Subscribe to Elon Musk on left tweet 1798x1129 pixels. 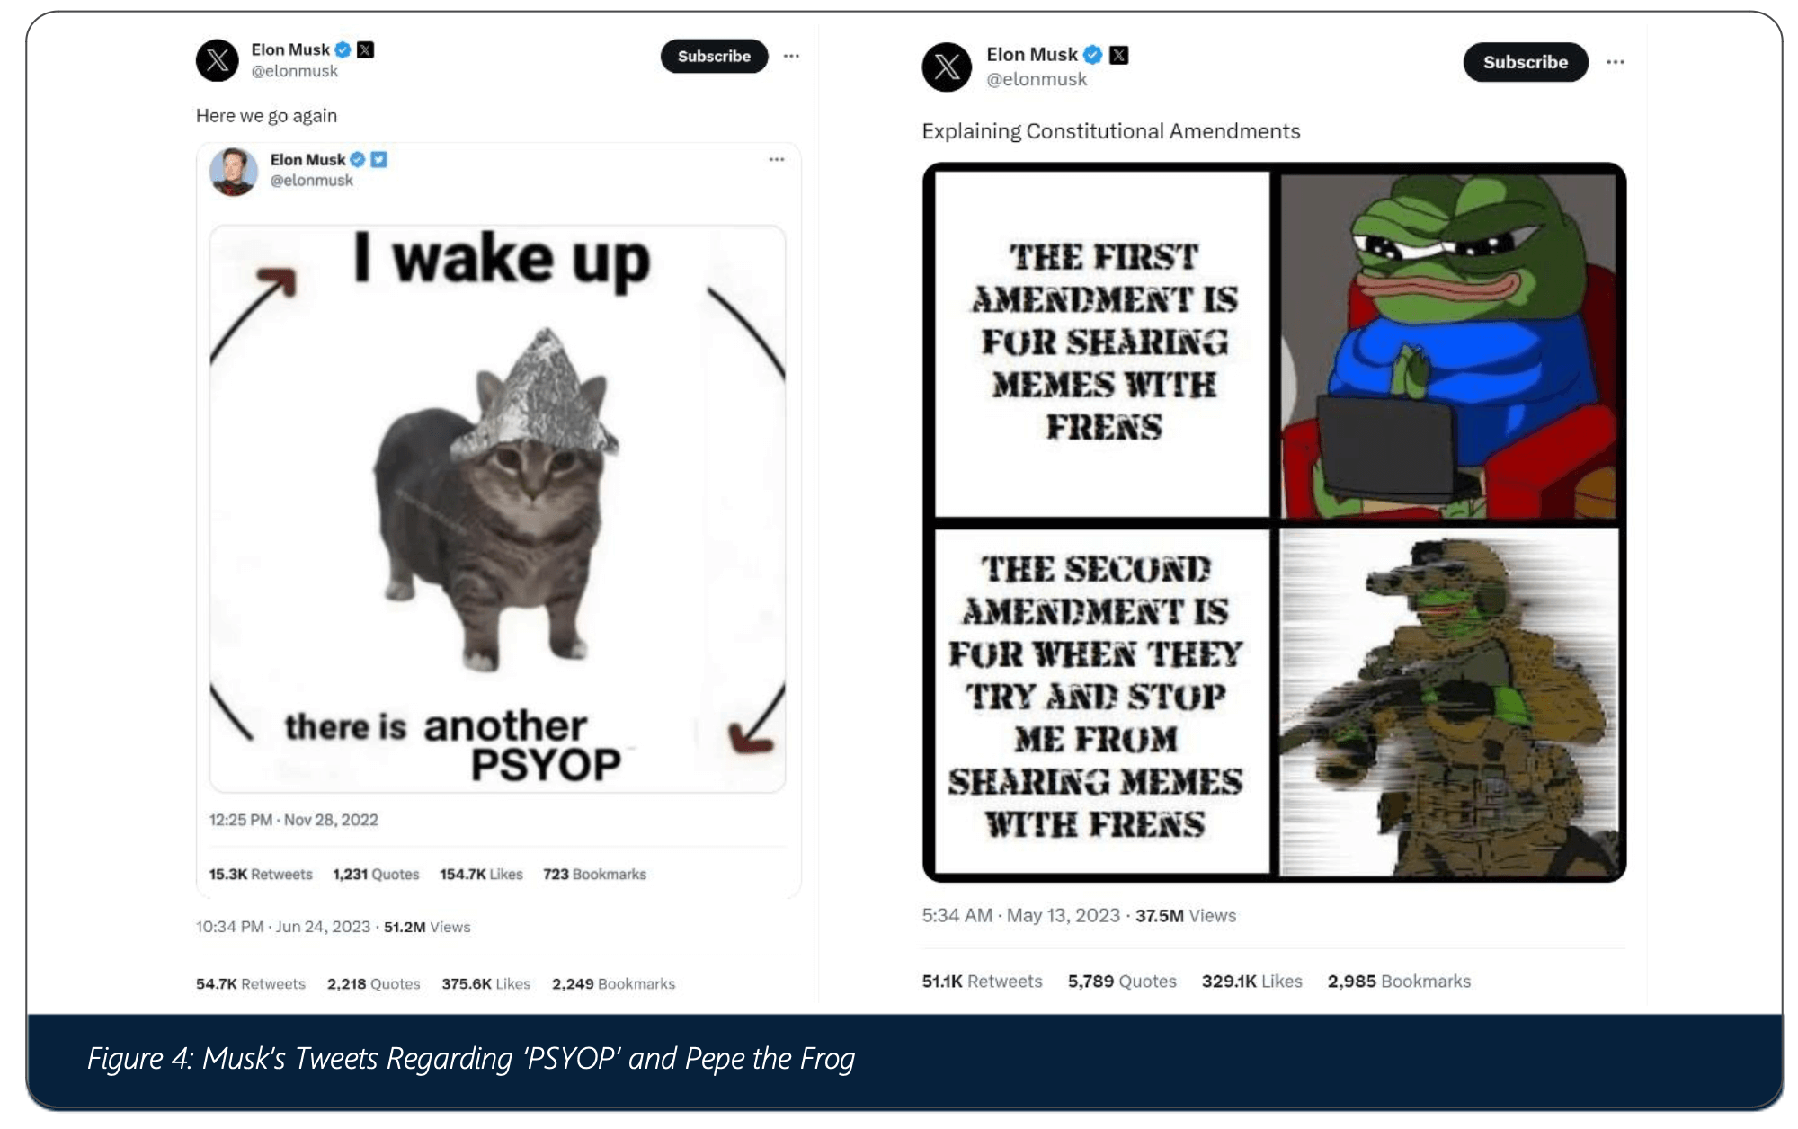pos(714,56)
